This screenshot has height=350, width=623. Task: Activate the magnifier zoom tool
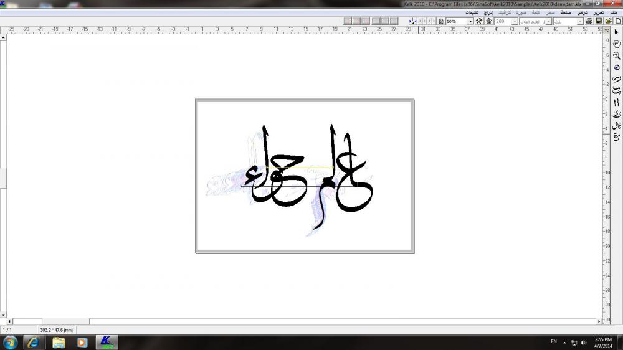617,55
